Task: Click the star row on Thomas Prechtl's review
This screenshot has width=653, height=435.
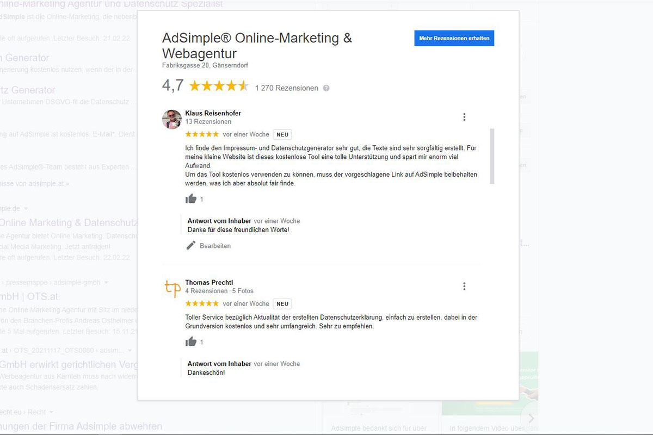Action: 202,303
